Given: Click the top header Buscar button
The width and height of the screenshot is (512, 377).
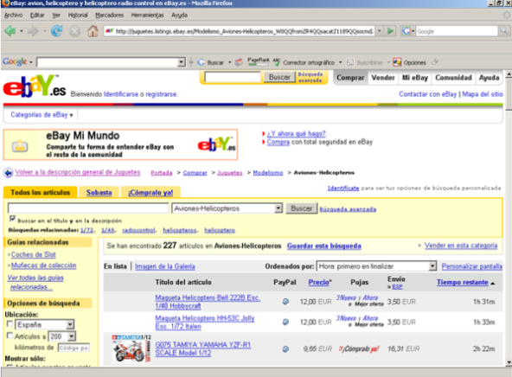Looking at the screenshot, I should coord(279,77).
